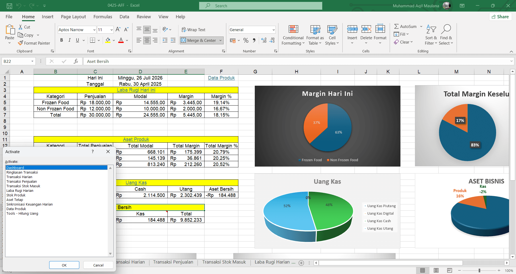Click the Decrease Indent icon
This screenshot has height=274, width=516.
(x=165, y=40)
